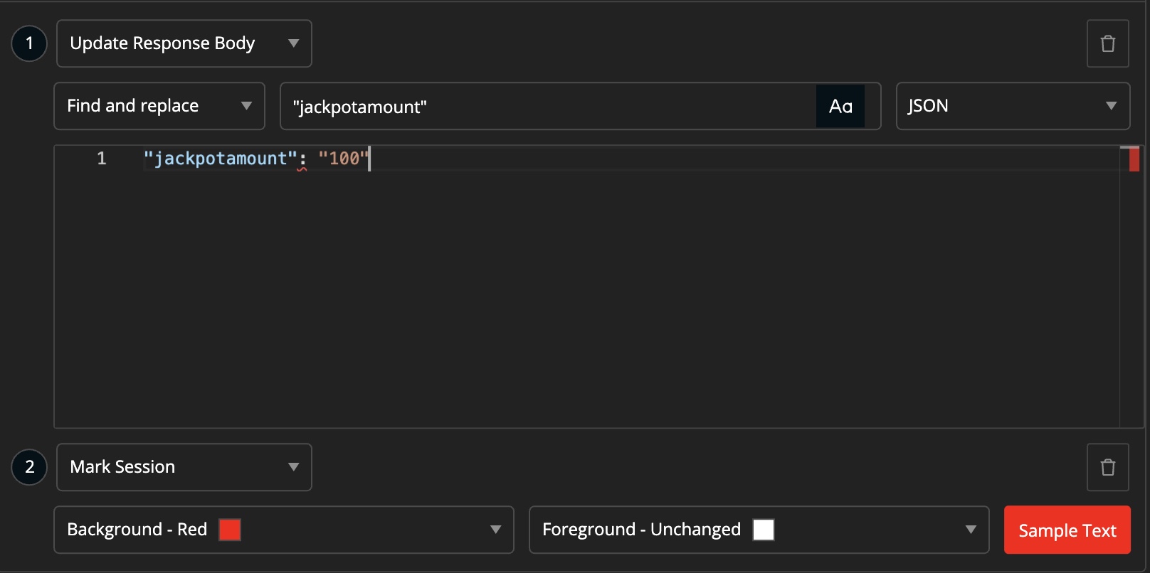Delete the Mark Session action

pyautogui.click(x=1107, y=467)
